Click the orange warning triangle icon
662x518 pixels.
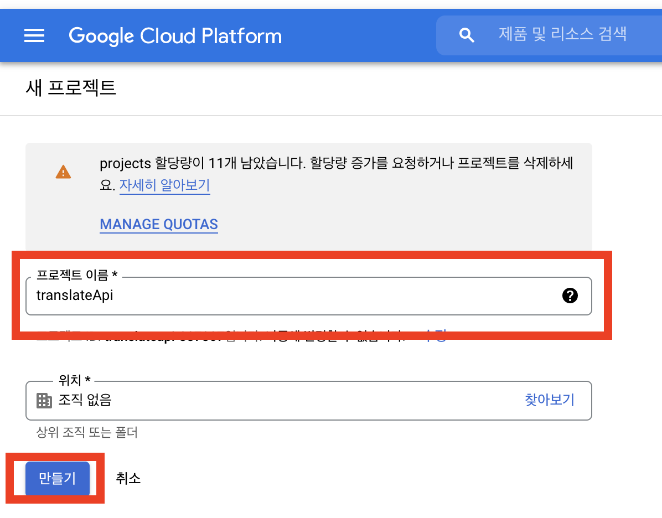tap(63, 172)
